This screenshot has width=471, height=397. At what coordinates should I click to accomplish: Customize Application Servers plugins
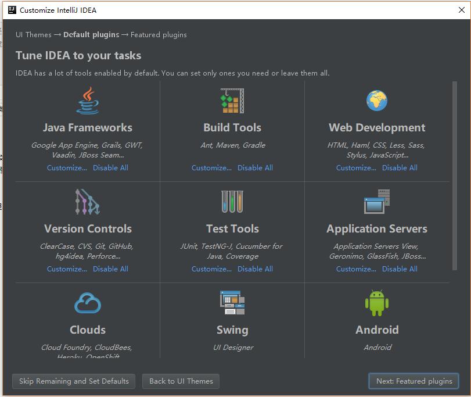tap(356, 269)
